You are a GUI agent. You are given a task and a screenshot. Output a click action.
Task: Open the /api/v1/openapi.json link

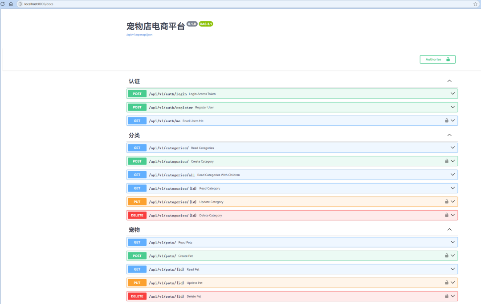(139, 35)
